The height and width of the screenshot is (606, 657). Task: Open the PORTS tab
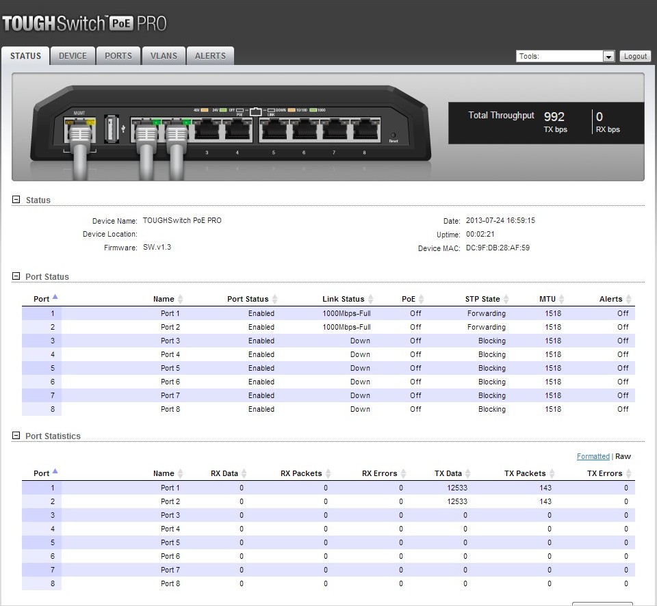[x=118, y=55]
